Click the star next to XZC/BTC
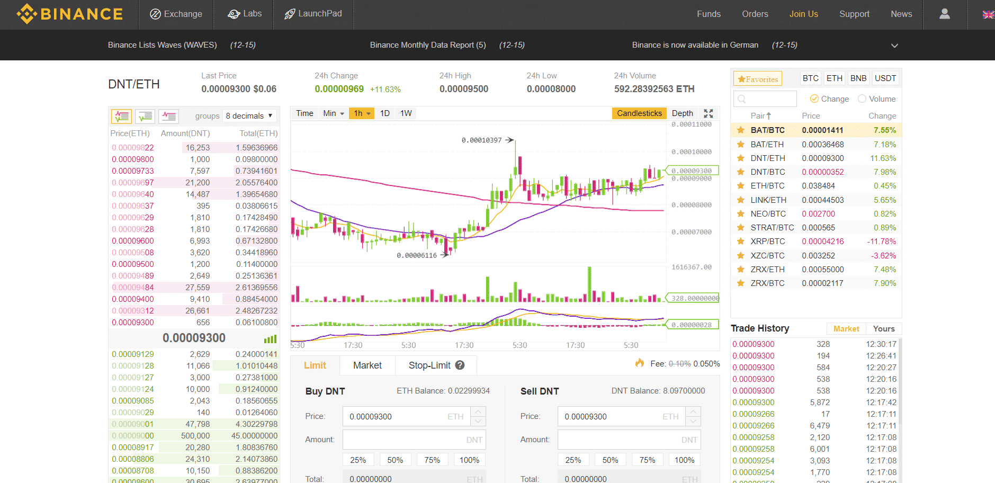 pos(740,255)
